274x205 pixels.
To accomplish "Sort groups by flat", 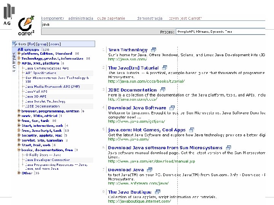I will point(31,44).
